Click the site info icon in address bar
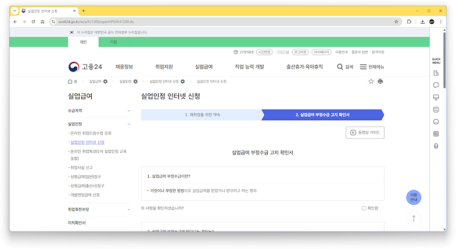The image size is (456, 249). point(53,22)
